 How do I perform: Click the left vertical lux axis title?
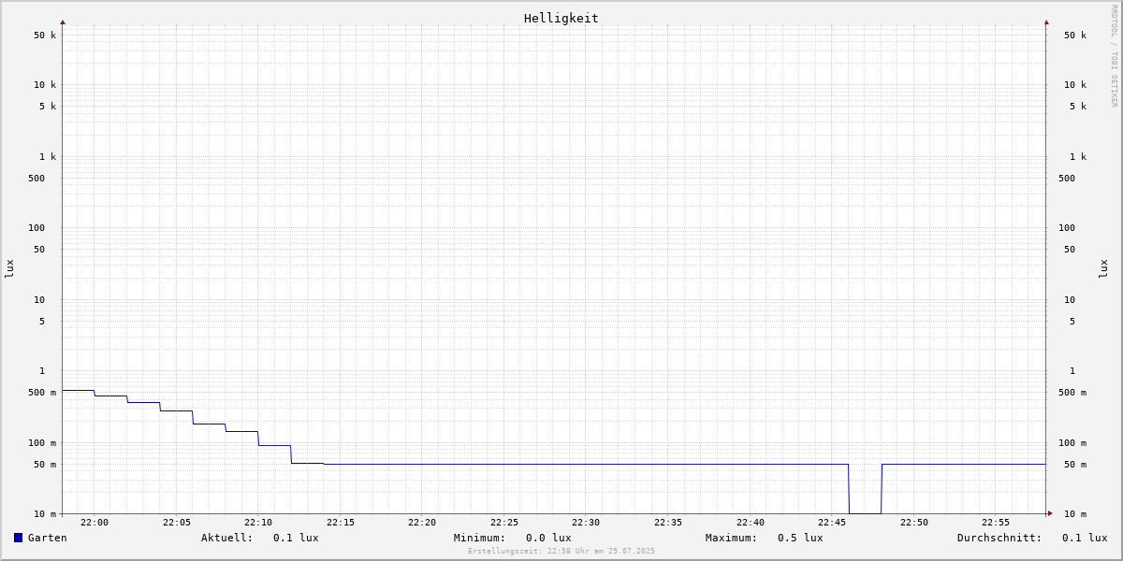[x=9, y=269]
